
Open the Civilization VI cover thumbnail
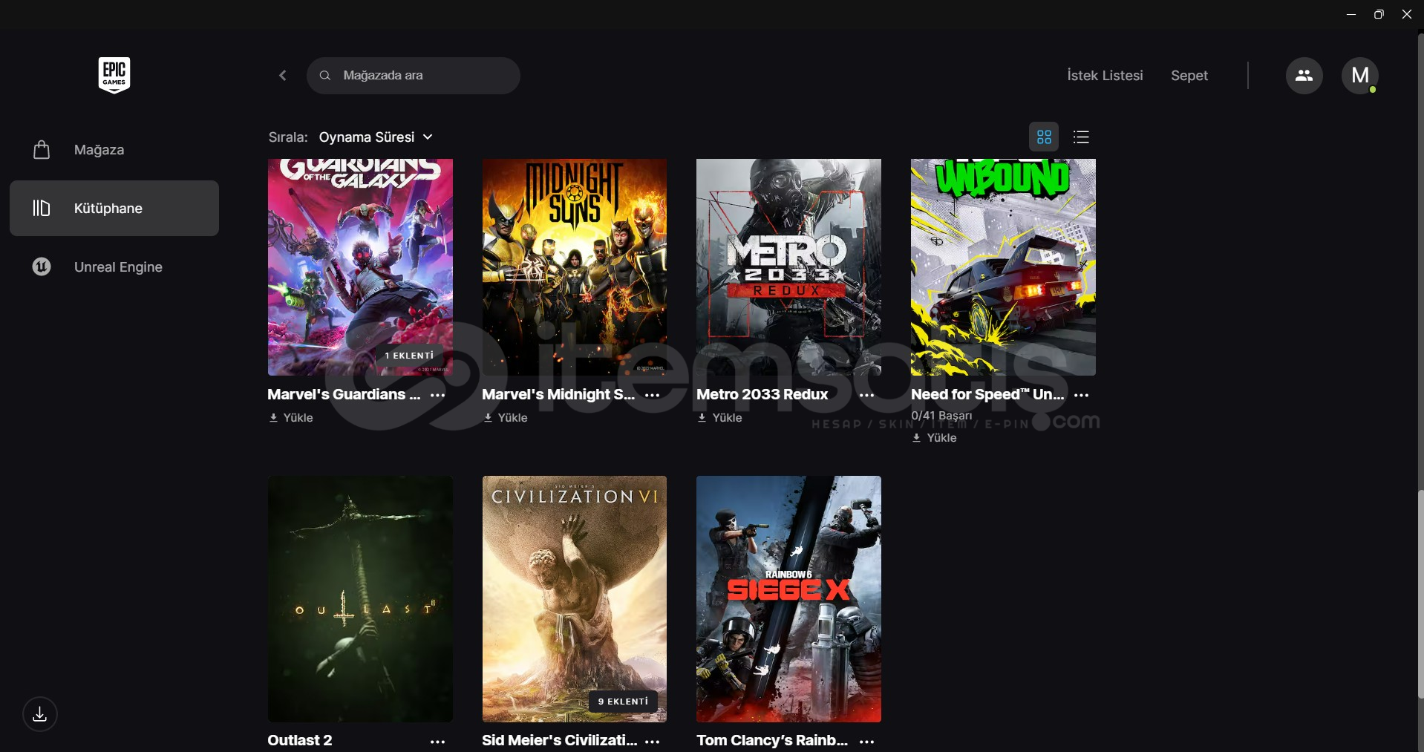pos(574,598)
